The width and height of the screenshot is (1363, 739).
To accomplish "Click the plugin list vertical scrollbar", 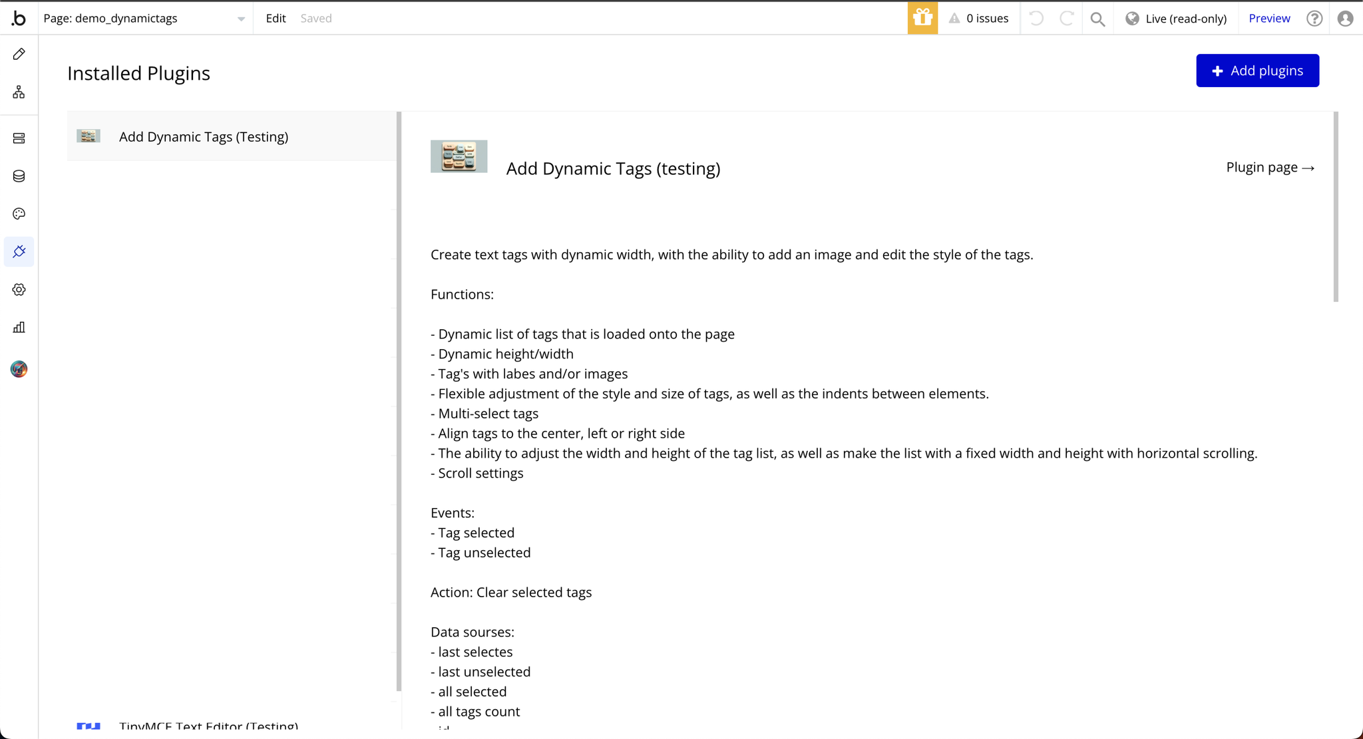I will click(x=399, y=402).
